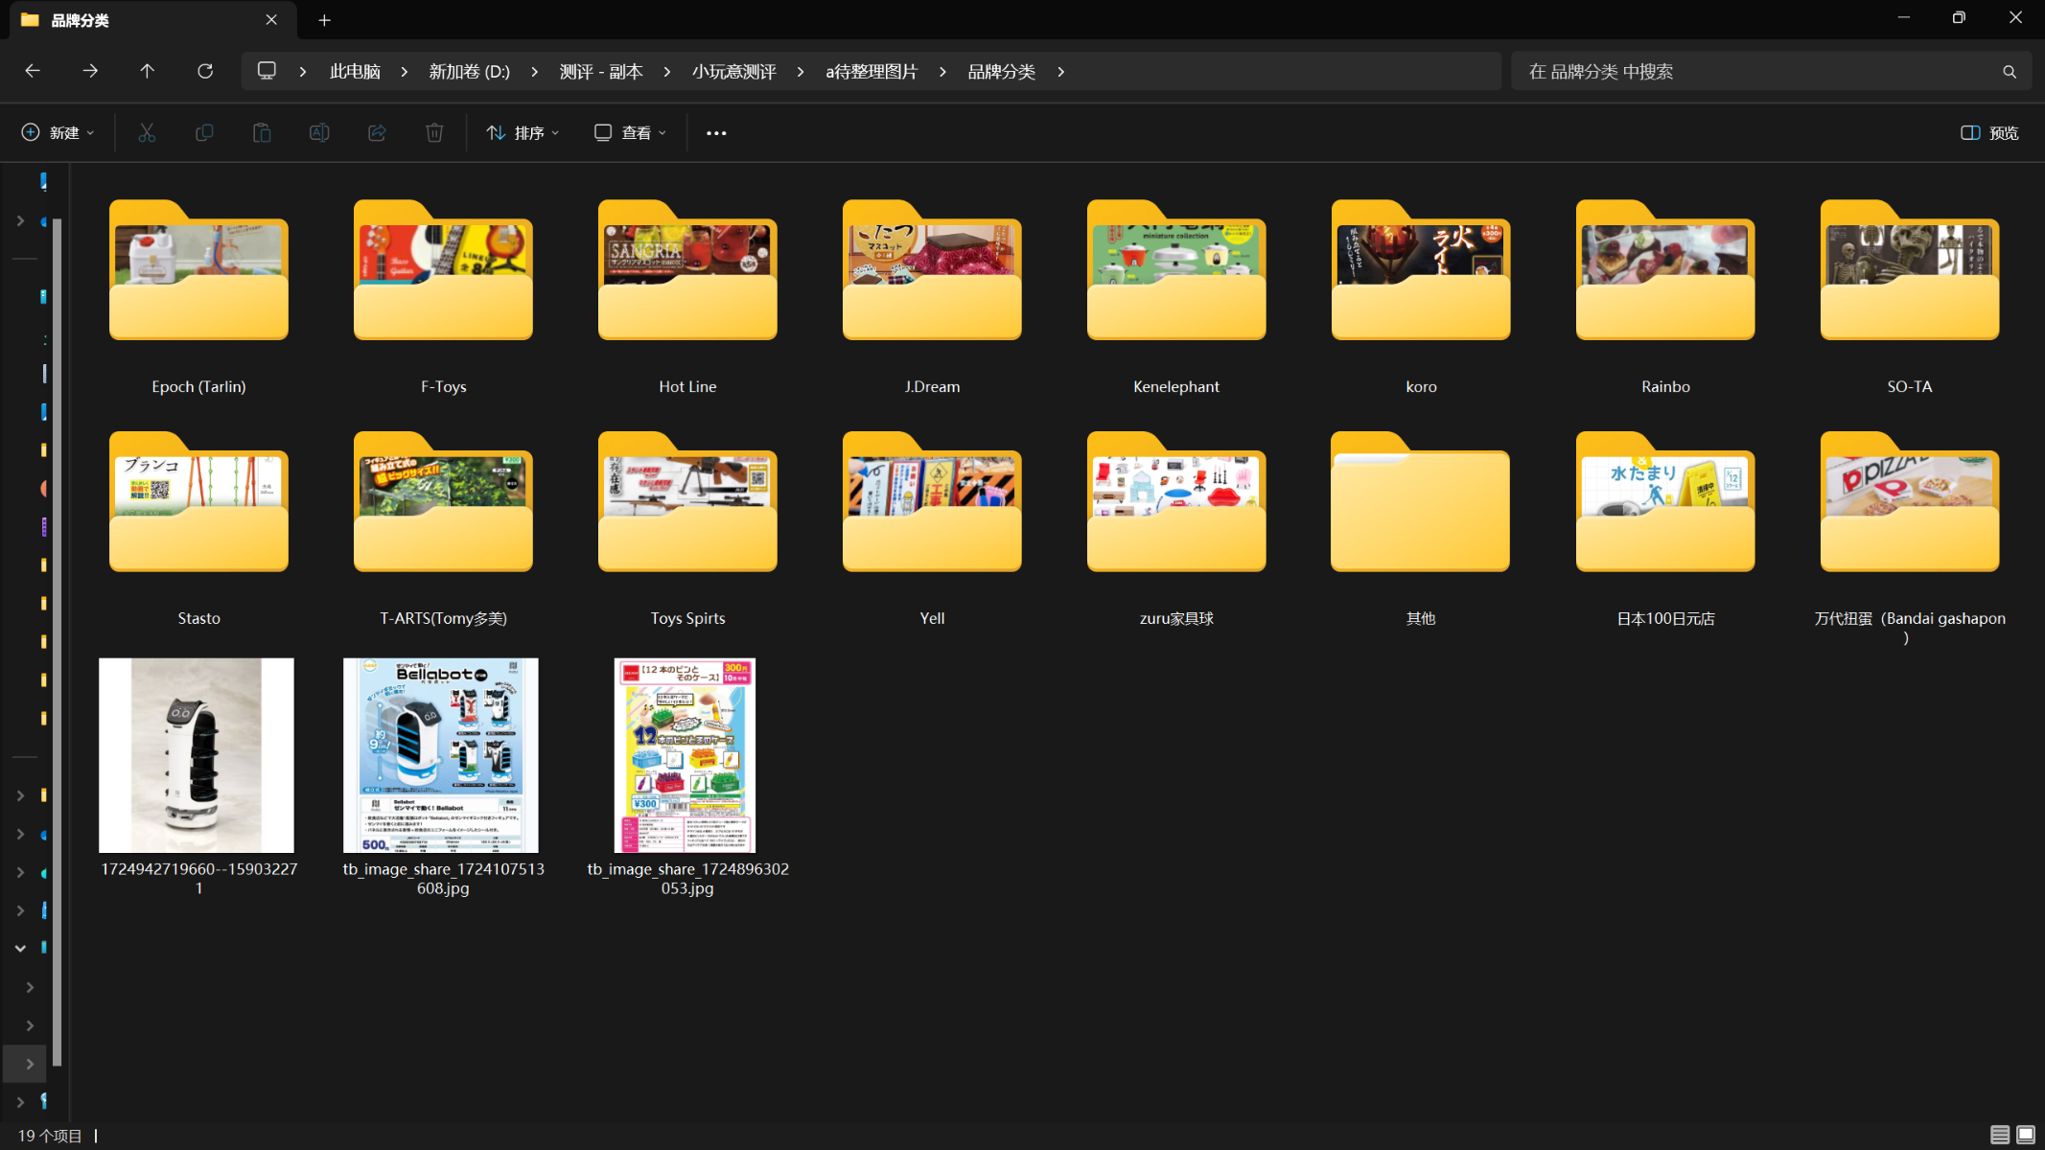Open the three-dots more options menu
Image resolution: width=2045 pixels, height=1150 pixels.
[x=716, y=133]
